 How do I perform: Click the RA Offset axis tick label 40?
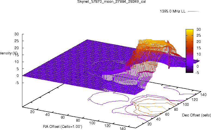[x=47, y=114]
